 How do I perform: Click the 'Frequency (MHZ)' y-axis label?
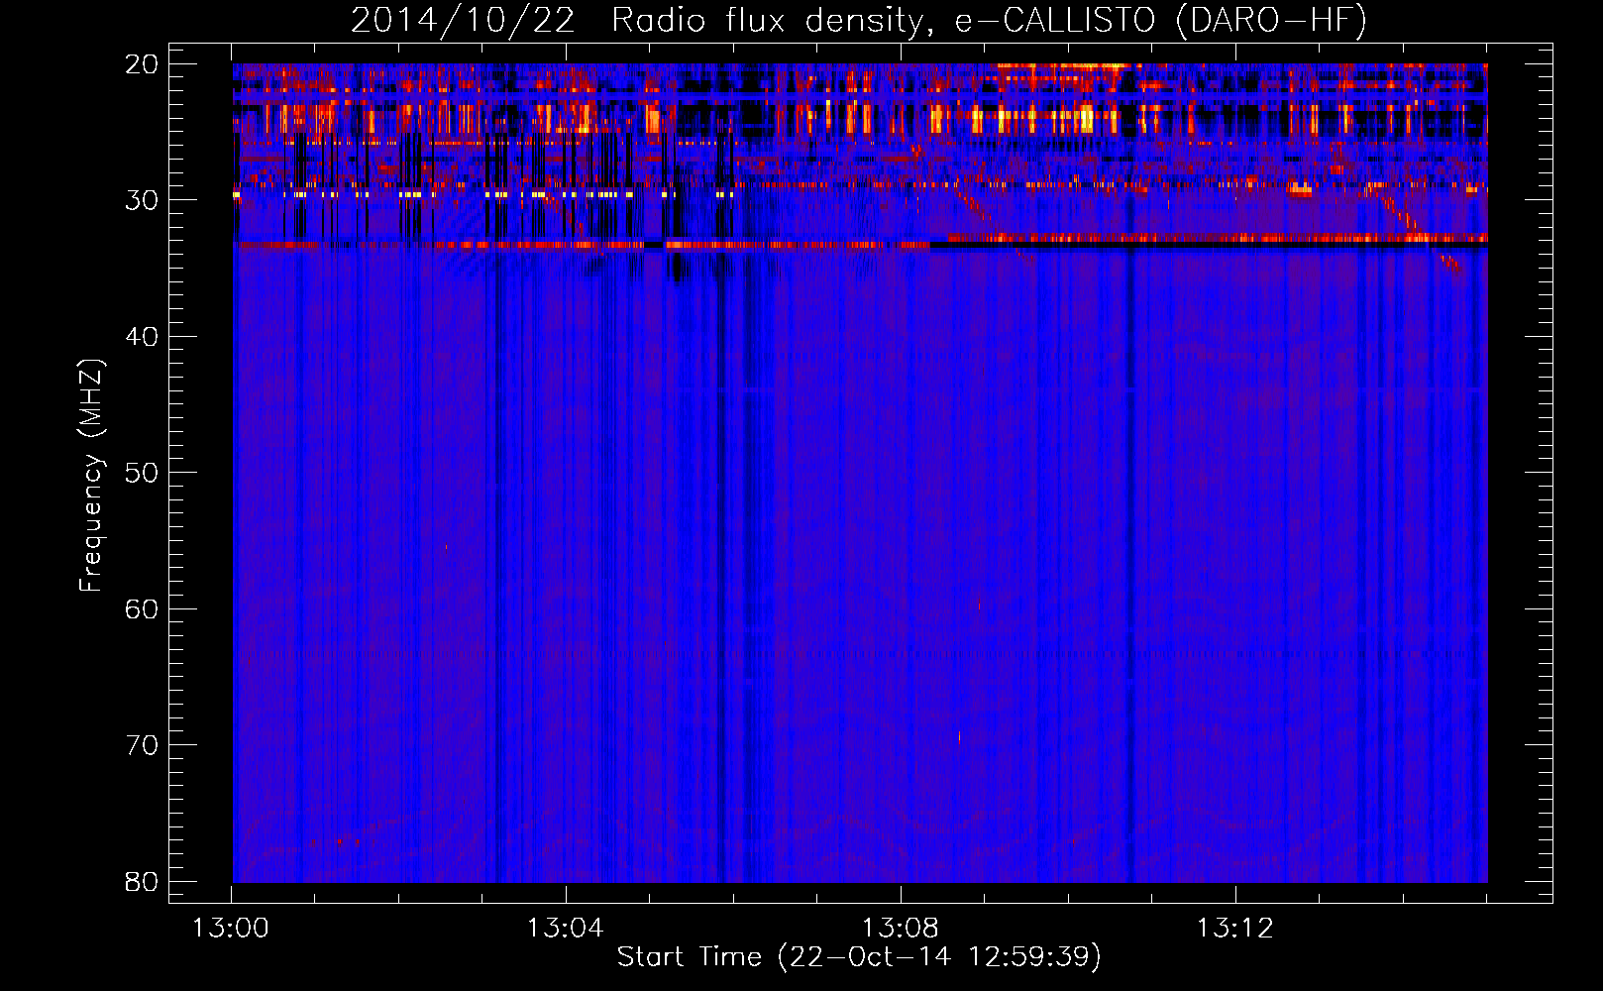point(91,476)
